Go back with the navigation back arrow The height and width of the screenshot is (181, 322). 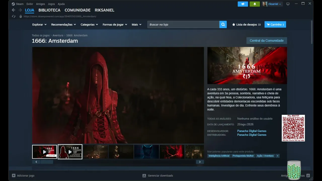[x=14, y=10]
